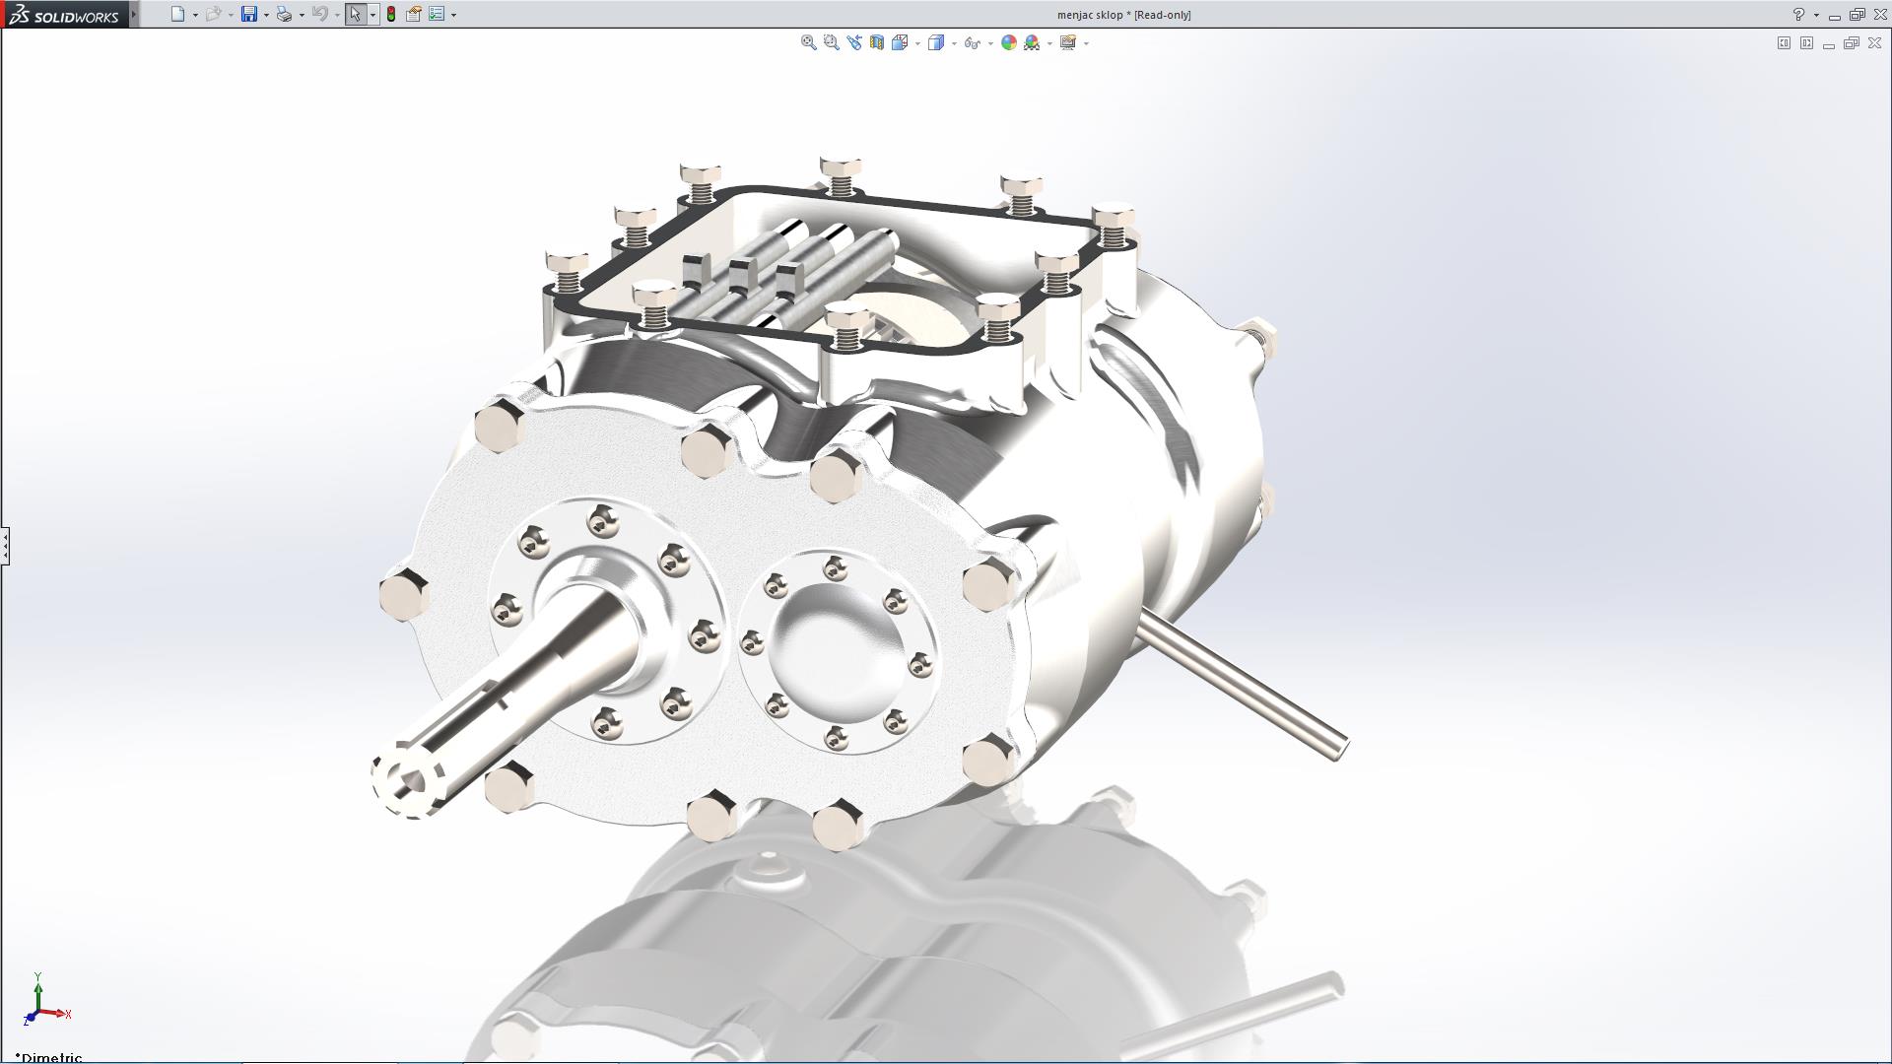This screenshot has width=1892, height=1064.
Task: Expand the Apply Scene dropdown arrow
Action: (1049, 43)
